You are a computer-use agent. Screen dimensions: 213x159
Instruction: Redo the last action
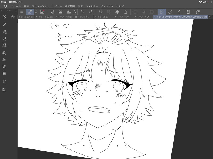coord(91,12)
